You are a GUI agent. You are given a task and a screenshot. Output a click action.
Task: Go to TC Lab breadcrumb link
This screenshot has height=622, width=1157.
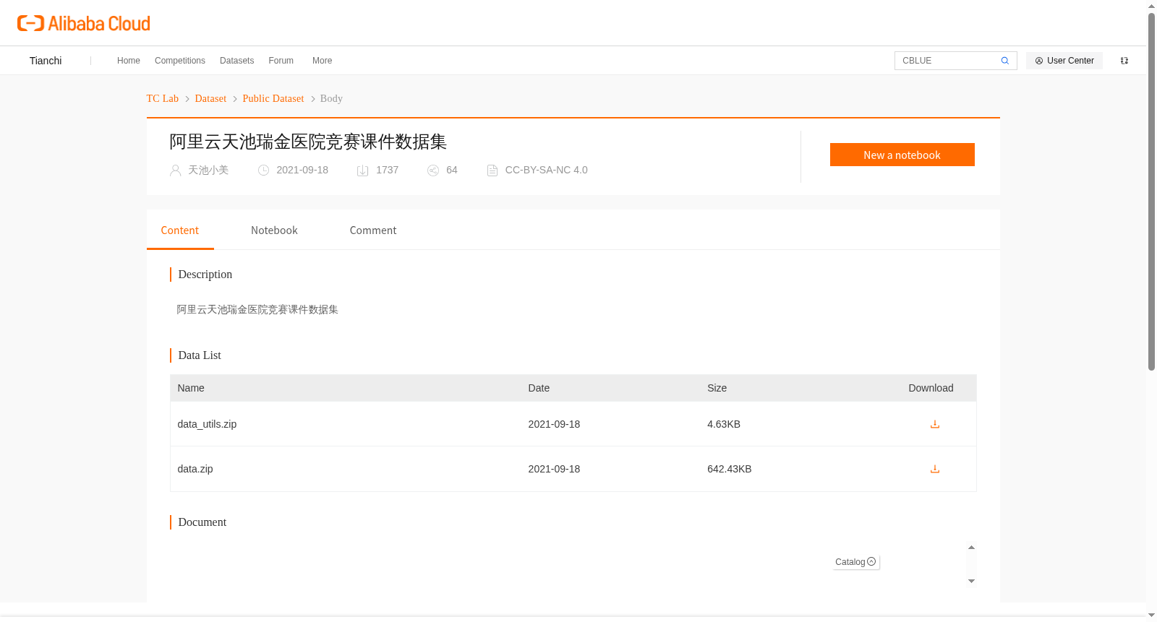[x=163, y=98]
